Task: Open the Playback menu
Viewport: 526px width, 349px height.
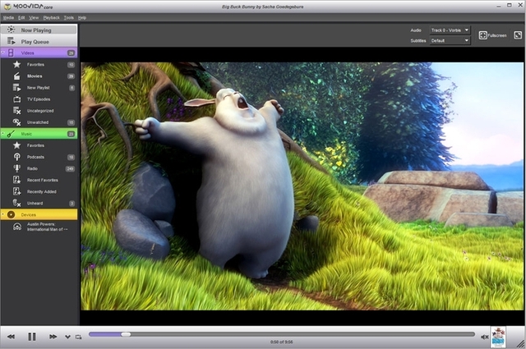Action: coord(51,18)
